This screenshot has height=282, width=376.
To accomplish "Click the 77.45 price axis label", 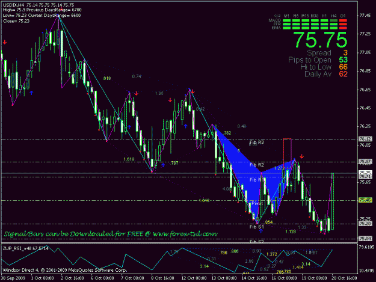I will pos(365,16).
